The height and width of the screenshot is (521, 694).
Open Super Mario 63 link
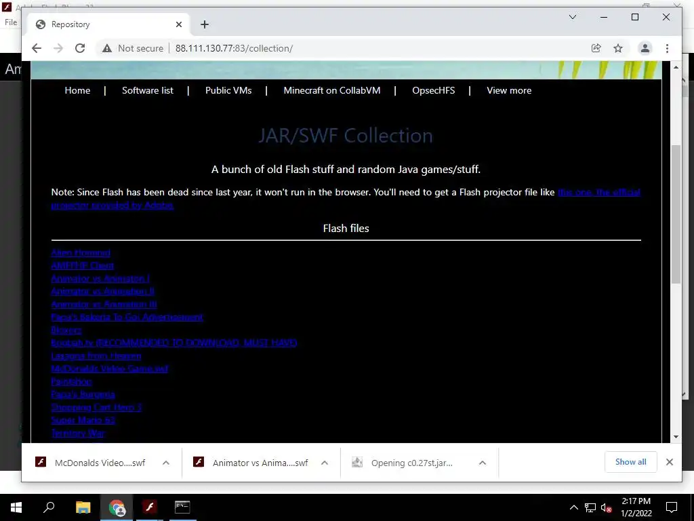tap(83, 419)
